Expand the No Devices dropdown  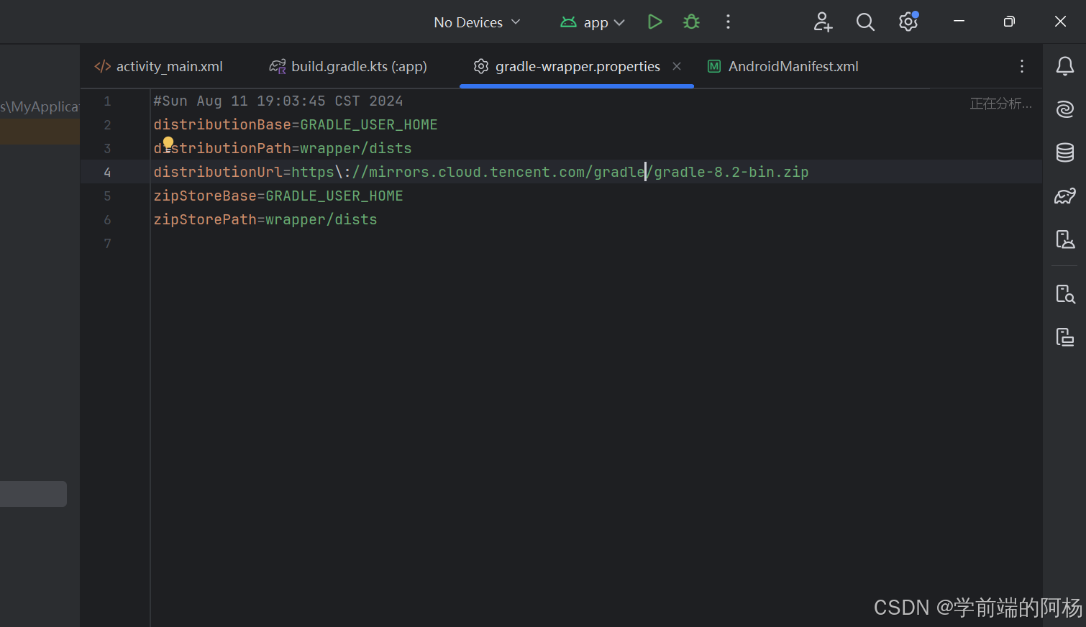click(476, 22)
